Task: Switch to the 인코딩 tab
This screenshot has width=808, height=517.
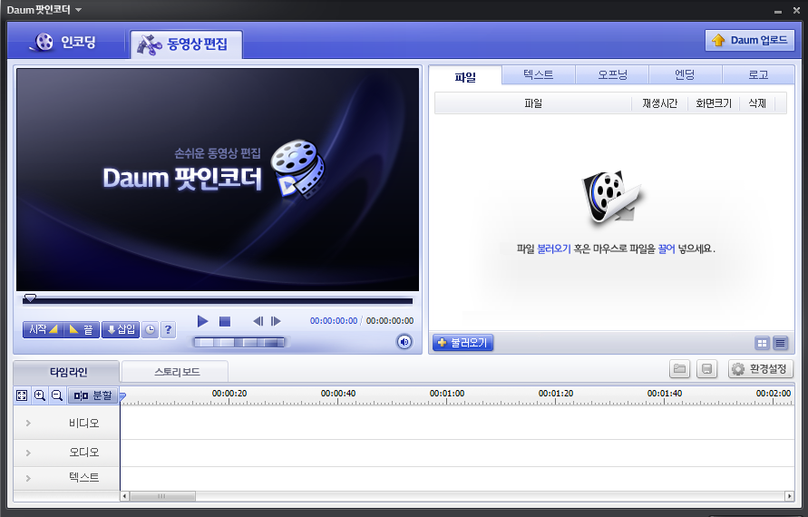Action: [65, 42]
